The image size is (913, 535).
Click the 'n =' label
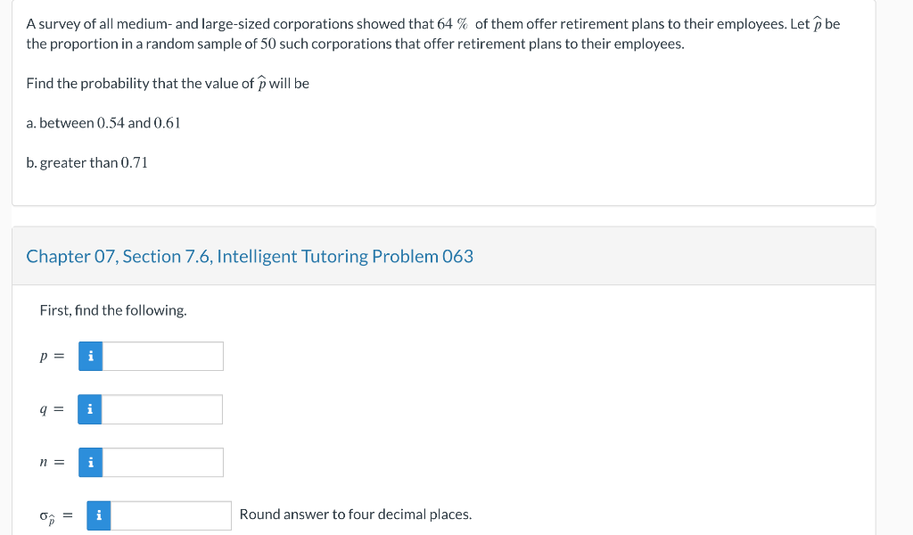52,463
